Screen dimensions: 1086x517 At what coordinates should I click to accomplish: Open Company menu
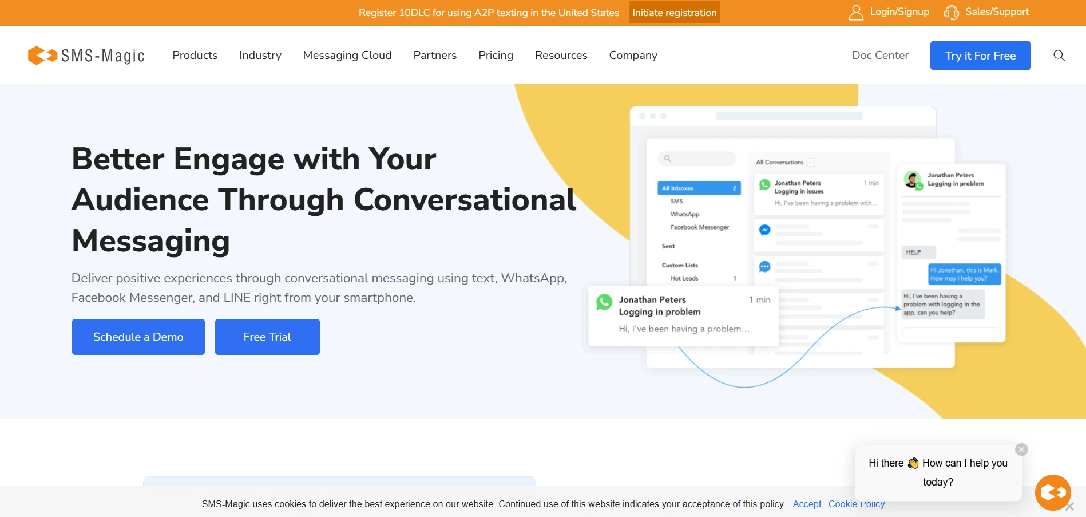(633, 55)
